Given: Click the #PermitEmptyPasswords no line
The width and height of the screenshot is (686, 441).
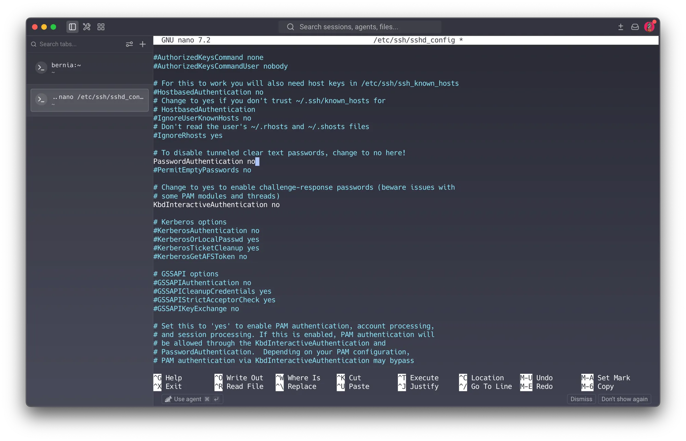Looking at the screenshot, I should click(202, 170).
